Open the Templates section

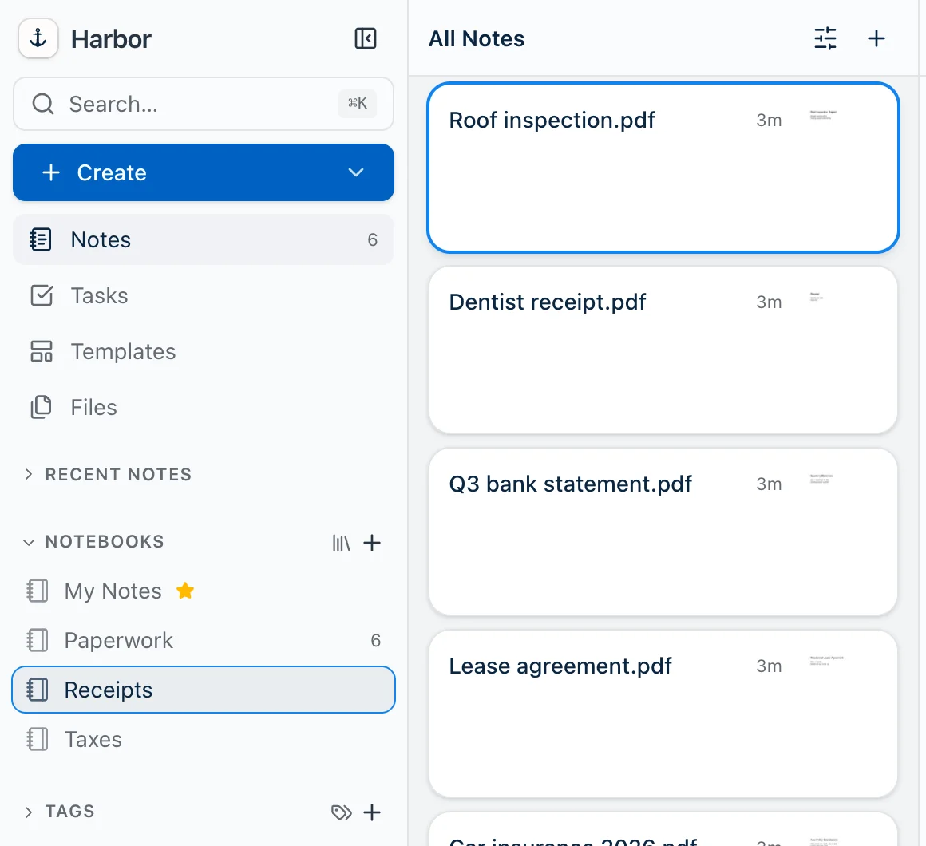click(x=203, y=352)
